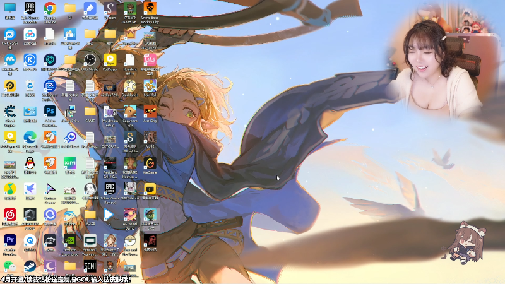Open the Control Panel icon
This screenshot has height=284, width=505.
click(x=30, y=112)
